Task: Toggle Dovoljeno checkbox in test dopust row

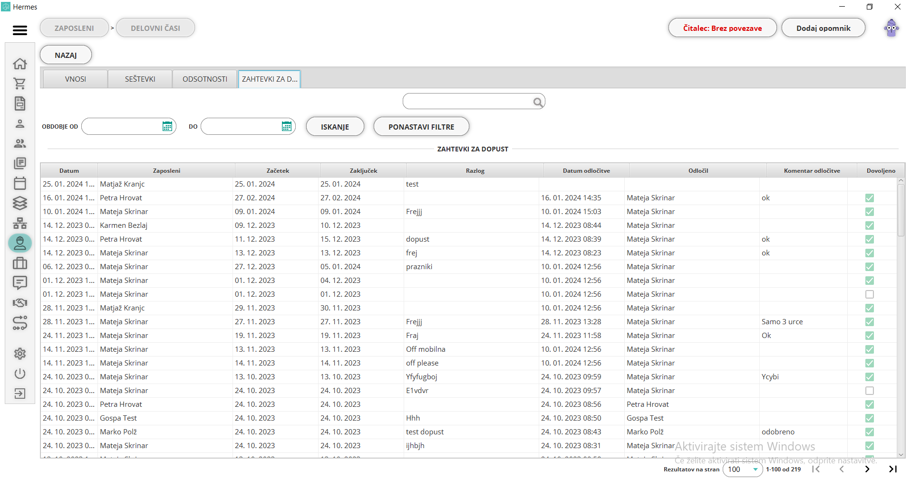Action: [x=870, y=432]
